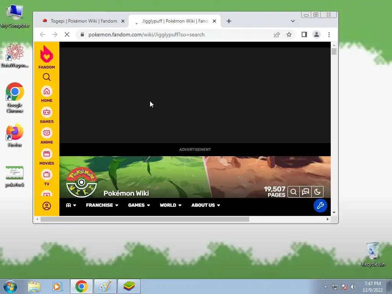Image resolution: width=392 pixels, height=294 pixels.
Task: Expand the tab search dropdown
Action: click(293, 21)
